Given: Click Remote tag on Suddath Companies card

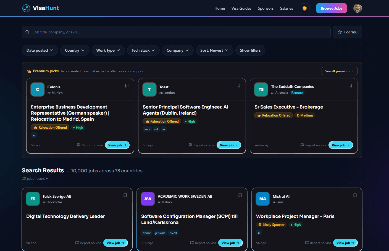Looking at the screenshot, I should pos(297,93).
